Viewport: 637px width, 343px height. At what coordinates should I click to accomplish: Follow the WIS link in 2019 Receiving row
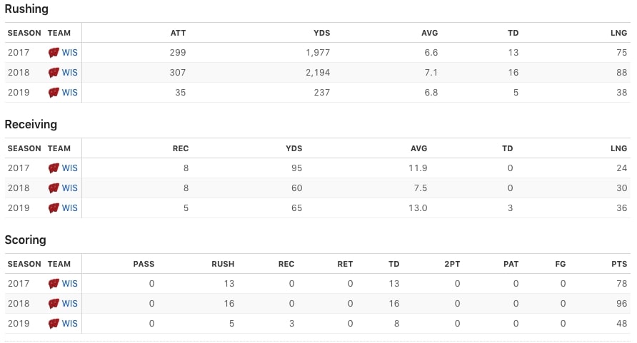coord(70,208)
